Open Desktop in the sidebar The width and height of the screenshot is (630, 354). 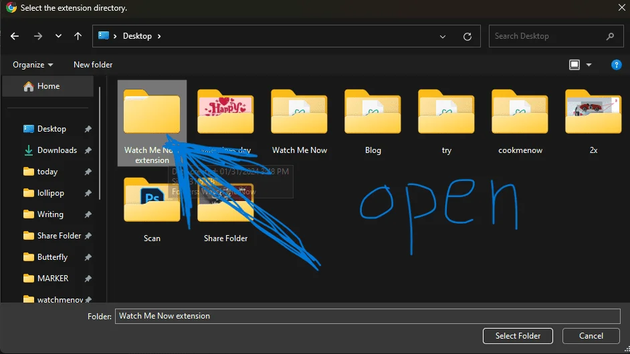pyautogui.click(x=51, y=129)
